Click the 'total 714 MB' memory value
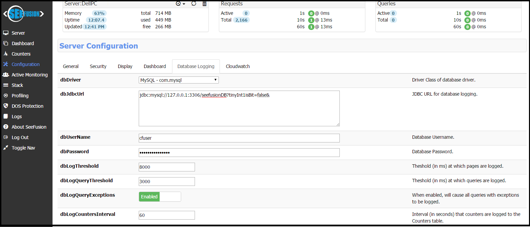 pyautogui.click(x=156, y=13)
